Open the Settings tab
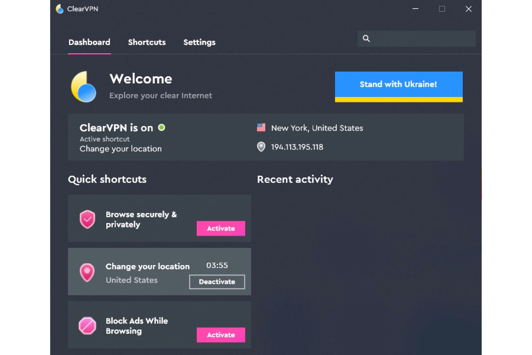The image size is (532, 355). pyautogui.click(x=199, y=42)
